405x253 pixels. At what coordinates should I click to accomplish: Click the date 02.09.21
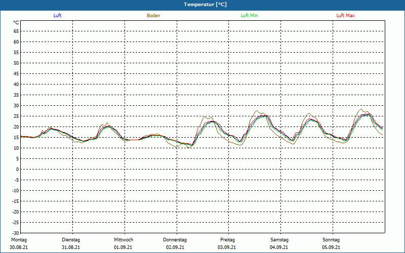[175, 247]
